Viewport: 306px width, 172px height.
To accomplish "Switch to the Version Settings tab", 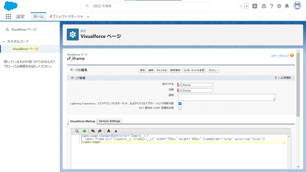I will (109, 121).
